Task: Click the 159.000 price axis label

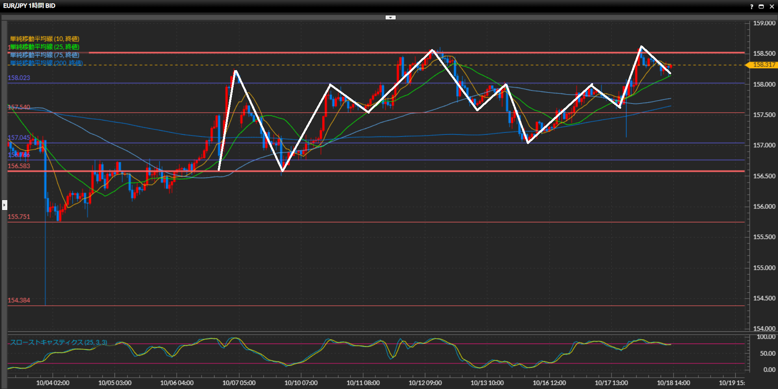Action: [x=764, y=23]
